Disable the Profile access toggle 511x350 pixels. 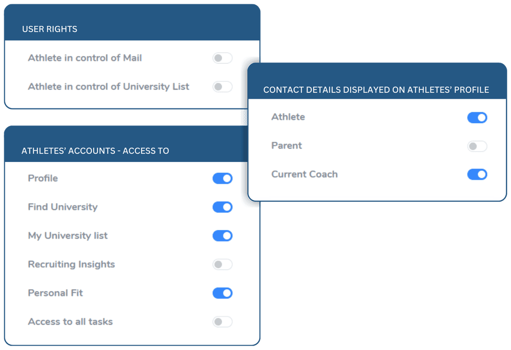click(x=222, y=179)
